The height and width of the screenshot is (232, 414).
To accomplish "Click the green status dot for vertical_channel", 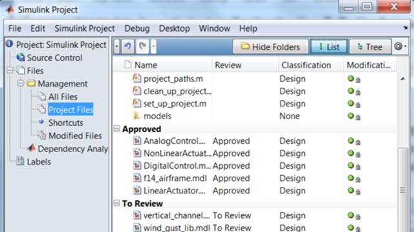I will tap(351, 215).
